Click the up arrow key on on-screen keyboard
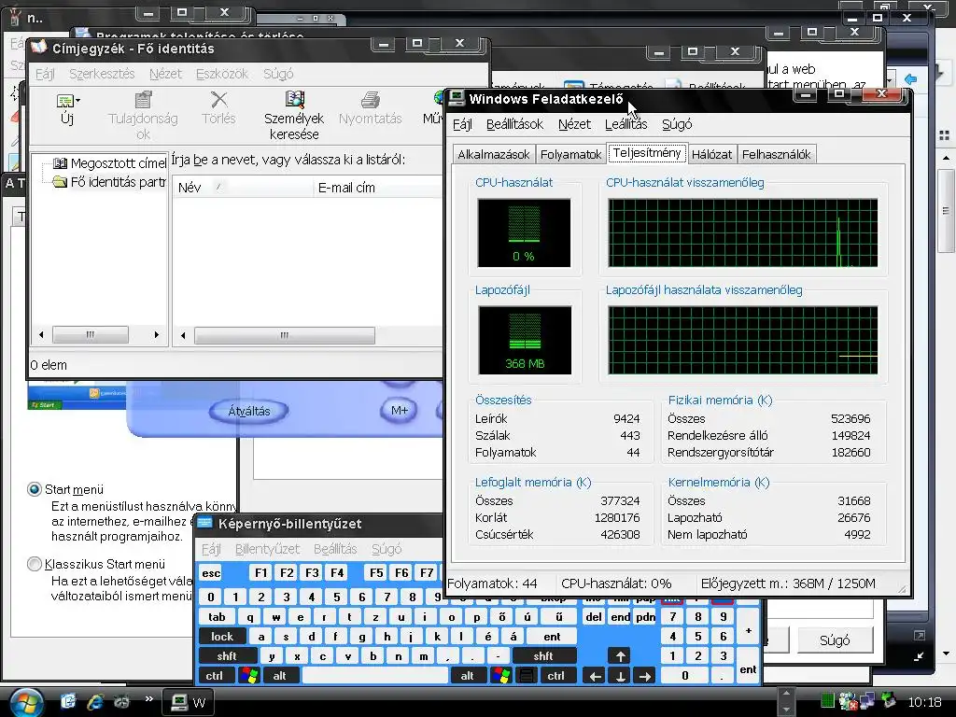956x717 pixels. click(620, 656)
